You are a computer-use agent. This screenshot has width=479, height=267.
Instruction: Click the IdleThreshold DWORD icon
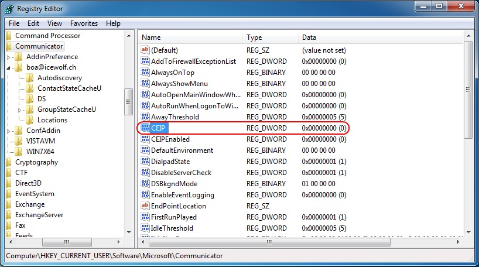(x=145, y=228)
